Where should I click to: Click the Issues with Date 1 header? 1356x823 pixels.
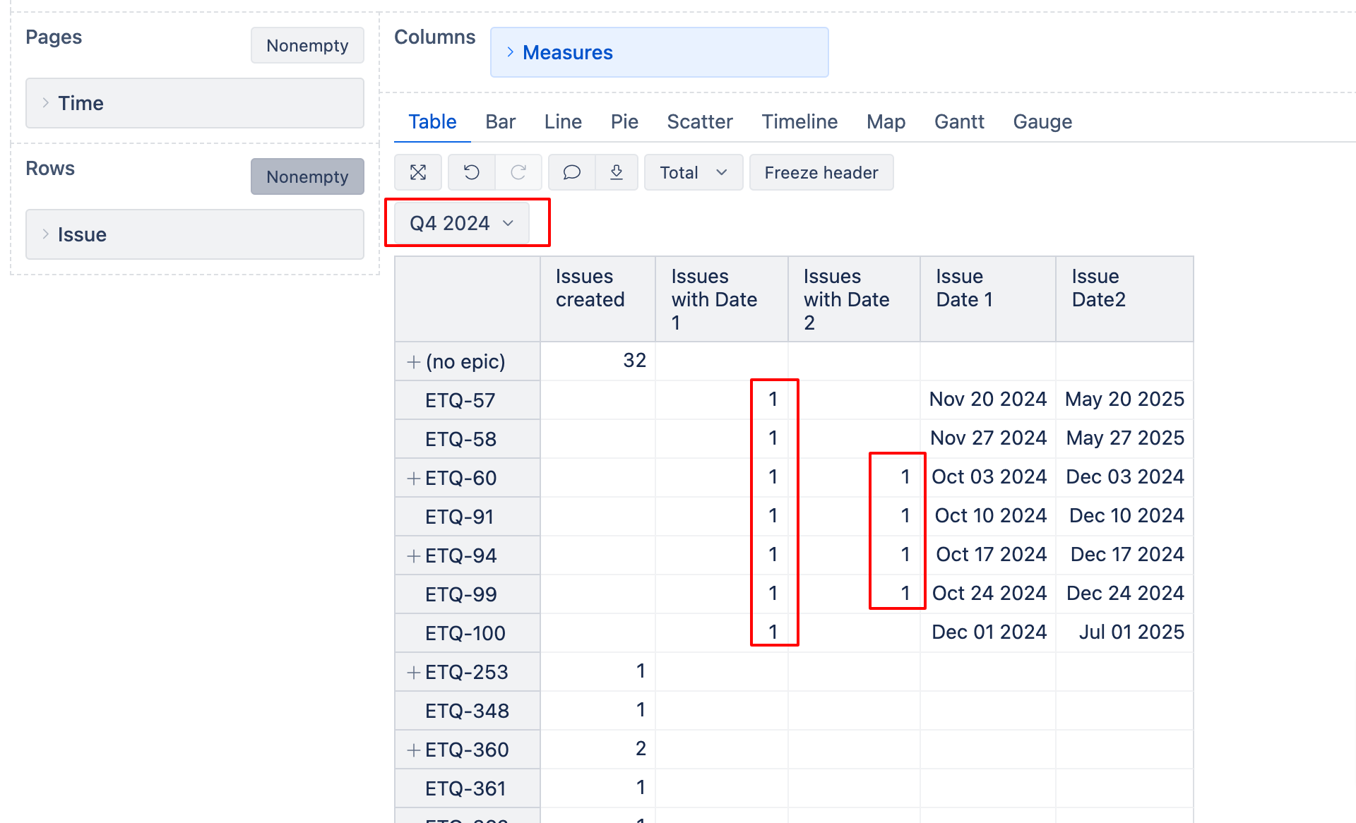721,299
